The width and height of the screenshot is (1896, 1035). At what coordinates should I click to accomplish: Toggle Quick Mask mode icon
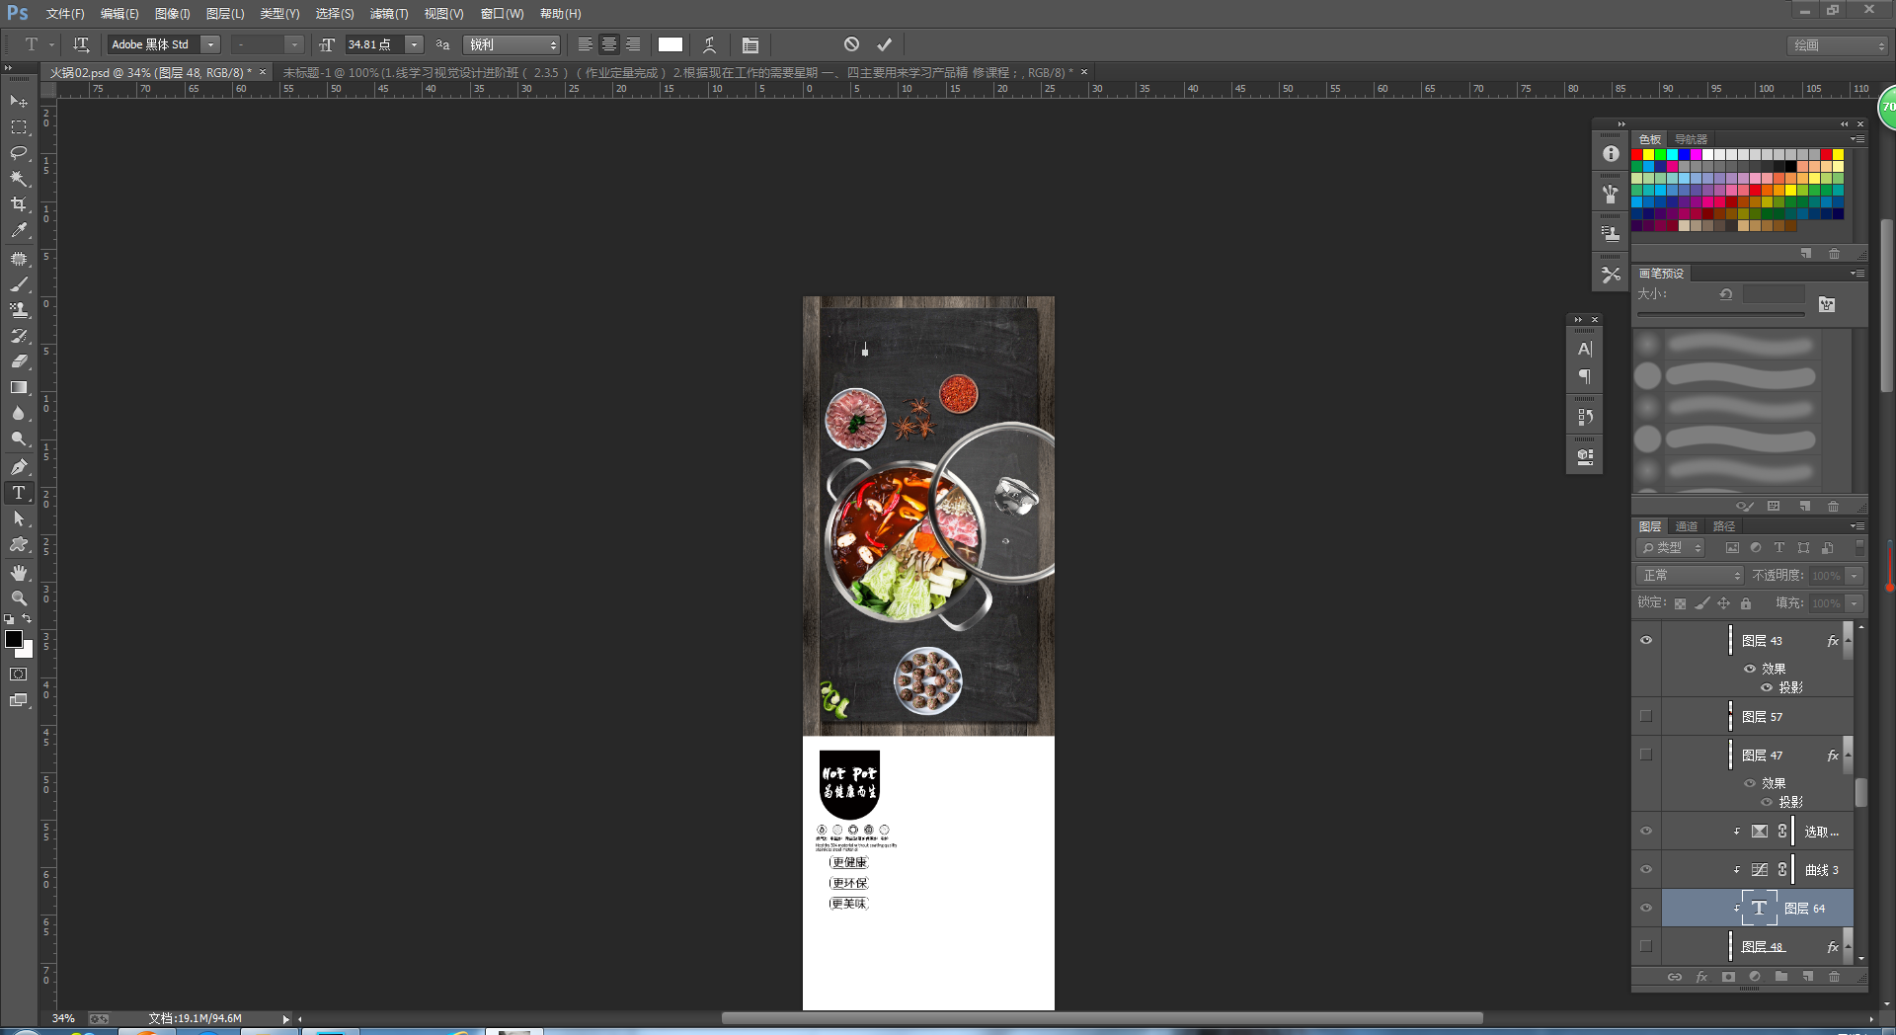pos(19,675)
